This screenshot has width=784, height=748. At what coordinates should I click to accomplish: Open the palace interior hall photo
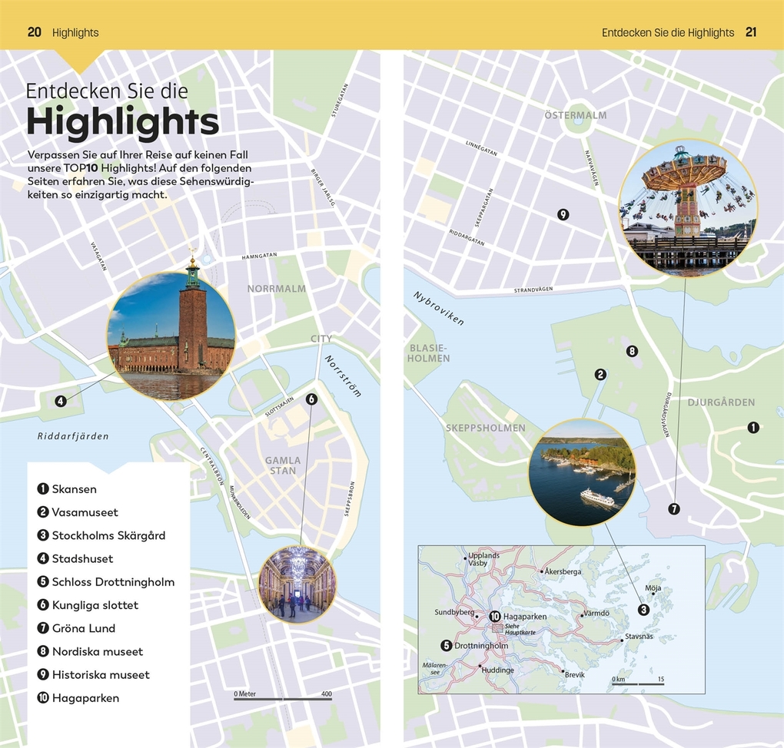[297, 584]
